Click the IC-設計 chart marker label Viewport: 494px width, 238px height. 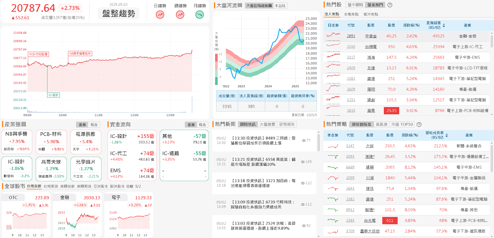point(53,95)
